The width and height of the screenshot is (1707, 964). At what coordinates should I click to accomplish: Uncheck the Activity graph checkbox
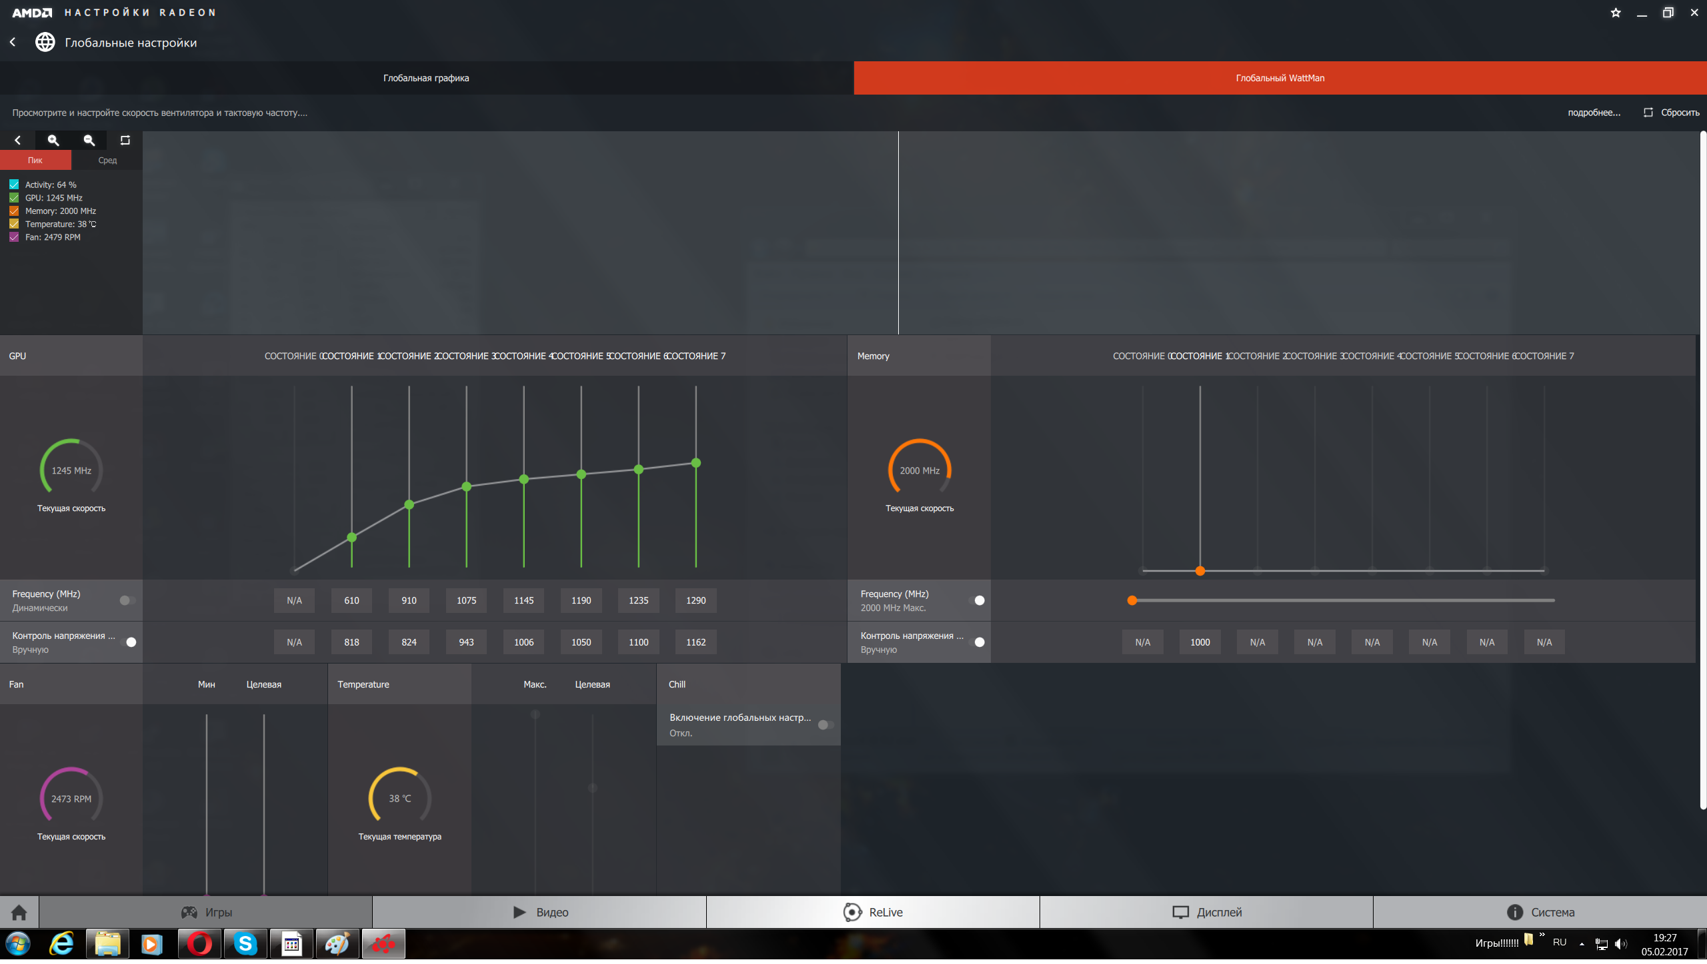point(14,185)
